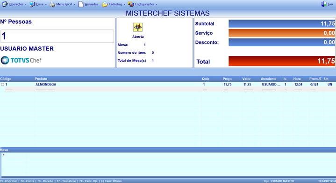The height and width of the screenshot is (183, 336).
Task: Click the Atendente column header
Action: (x=269, y=79)
